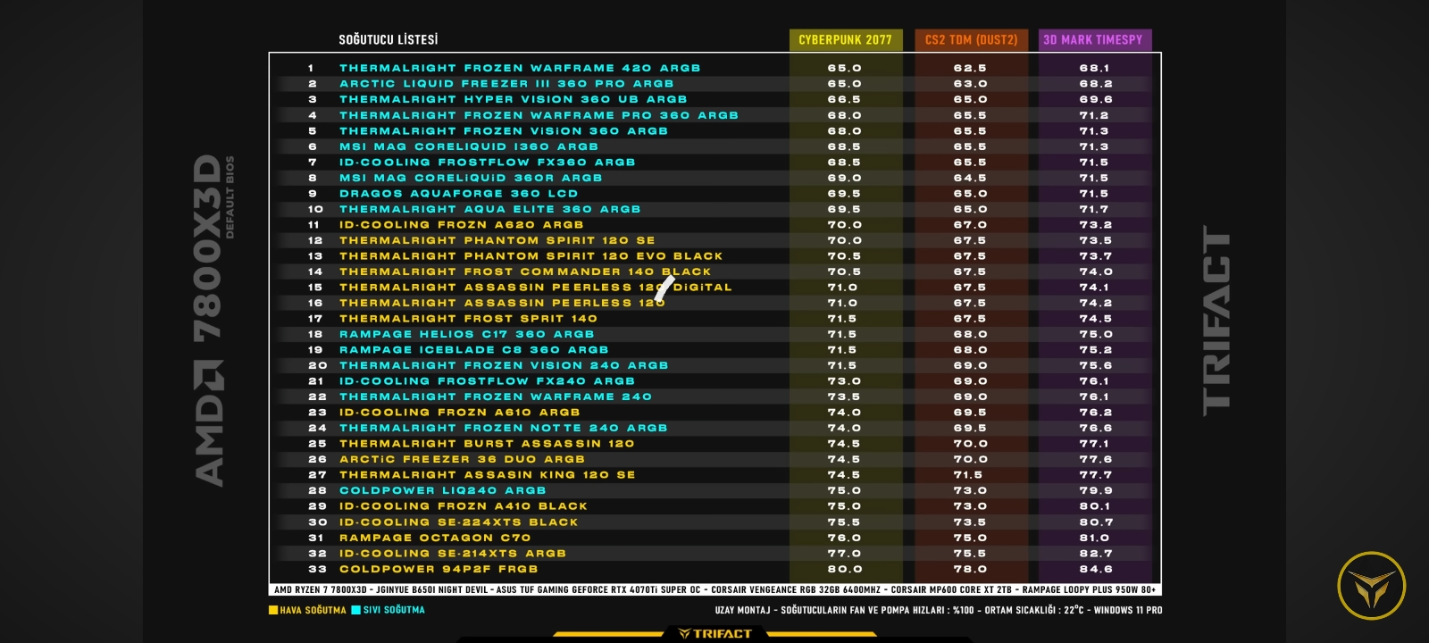Select the CS2 TDM (Dust2) column header

click(x=971, y=40)
